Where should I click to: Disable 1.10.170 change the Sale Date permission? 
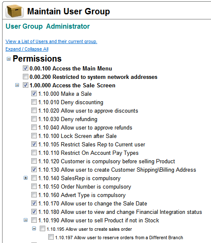point(34,203)
